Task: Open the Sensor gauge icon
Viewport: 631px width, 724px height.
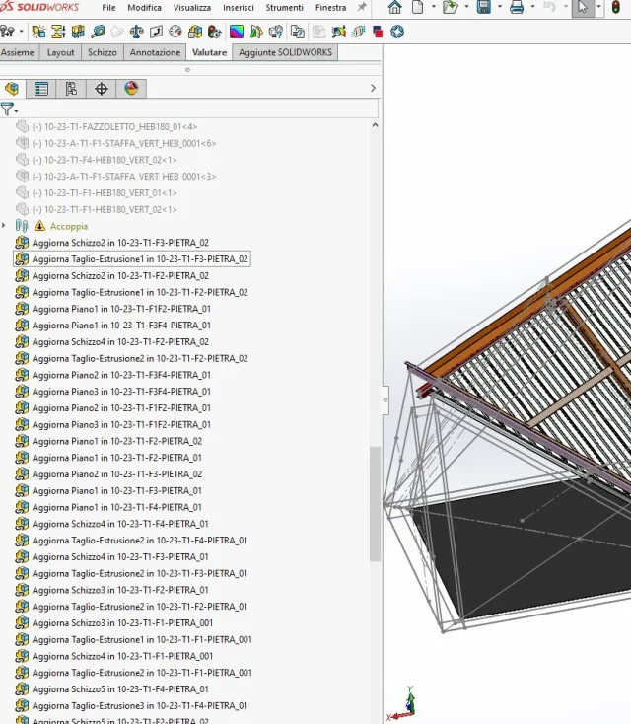Action: click(175, 32)
